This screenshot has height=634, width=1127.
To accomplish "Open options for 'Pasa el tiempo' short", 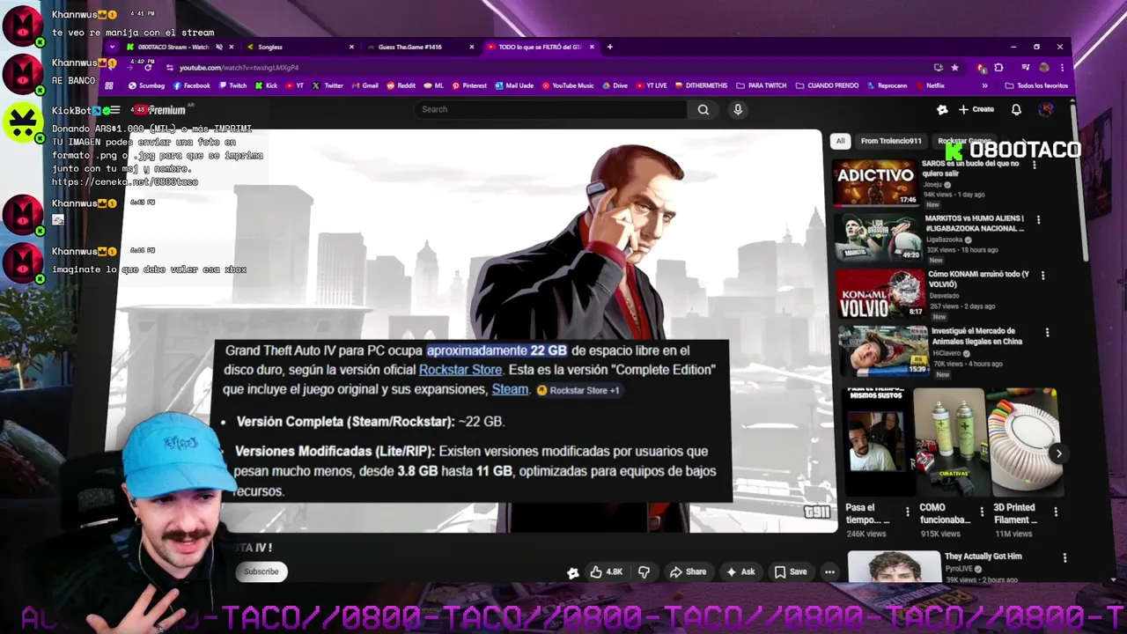I will (x=908, y=511).
